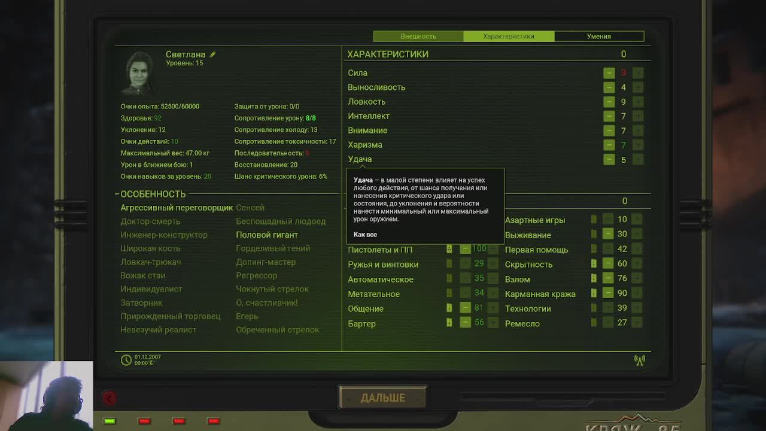The image size is (766, 431).
Task: Toggle tag marker for Скрытность skill
Action: pyautogui.click(x=594, y=263)
